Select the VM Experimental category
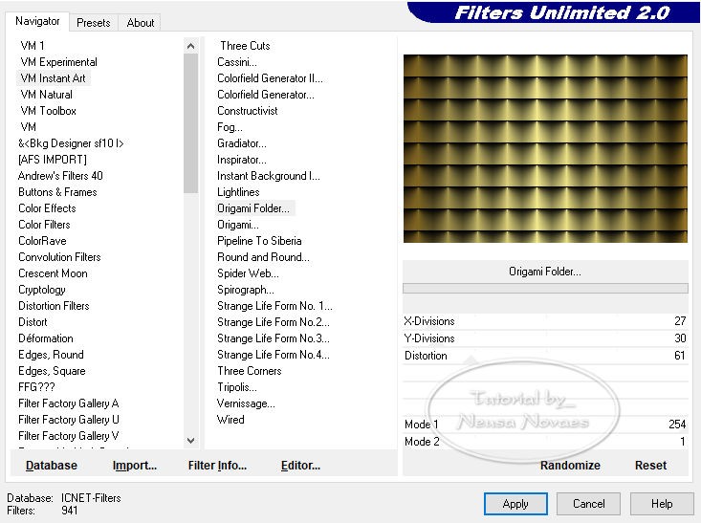The width and height of the screenshot is (701, 523). coord(58,62)
